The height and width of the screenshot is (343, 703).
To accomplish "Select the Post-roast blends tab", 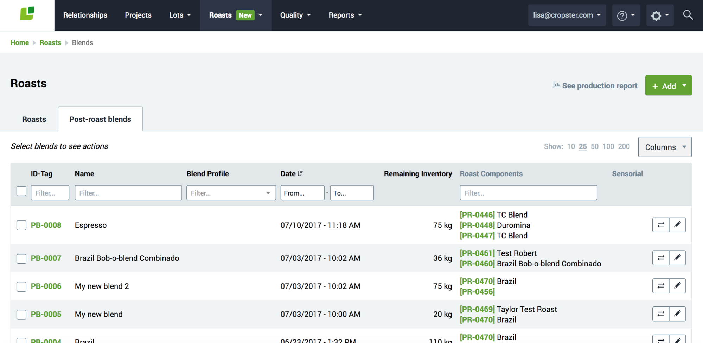I will pos(100,119).
